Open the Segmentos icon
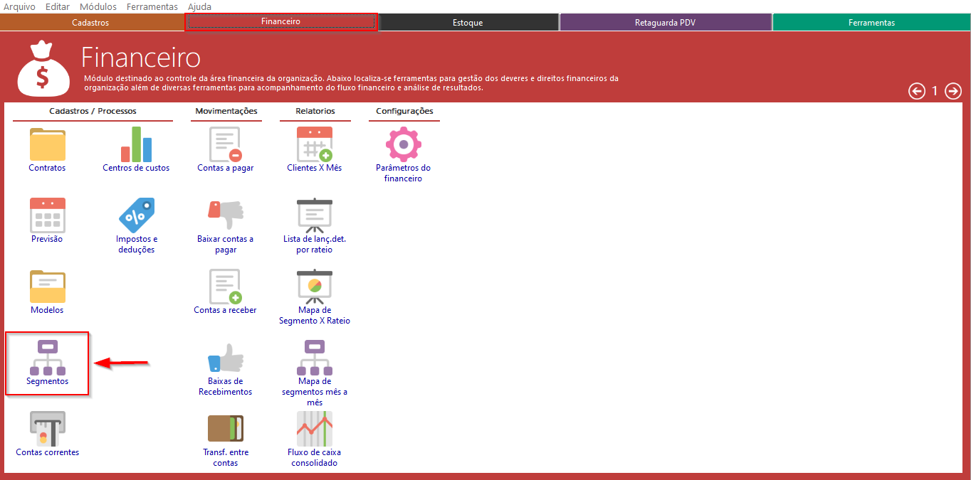Screen dimensions: 971x480 pos(47,358)
